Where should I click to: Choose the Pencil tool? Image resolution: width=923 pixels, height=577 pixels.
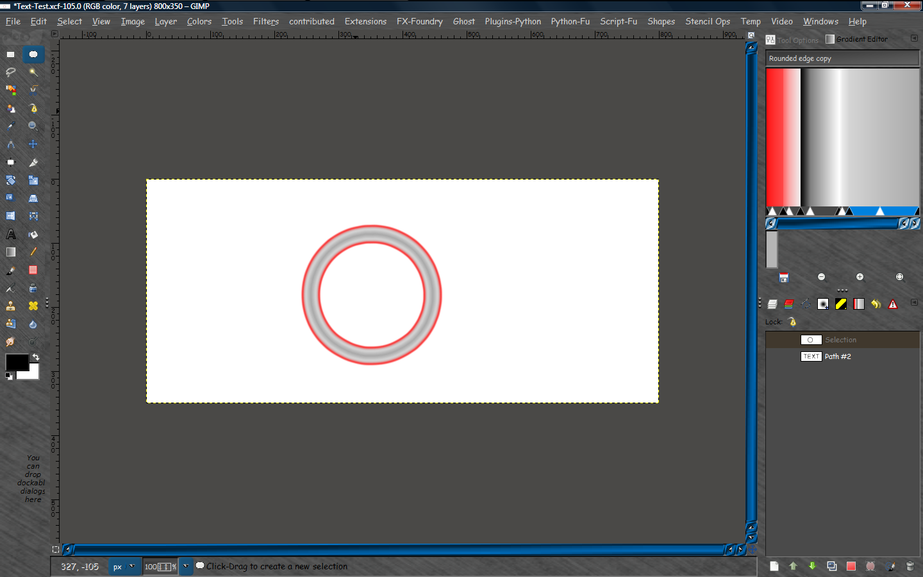tap(33, 253)
